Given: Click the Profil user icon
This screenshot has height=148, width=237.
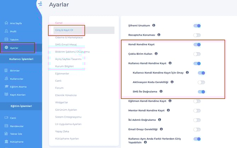Looking at the screenshot, I should pos(6,31).
